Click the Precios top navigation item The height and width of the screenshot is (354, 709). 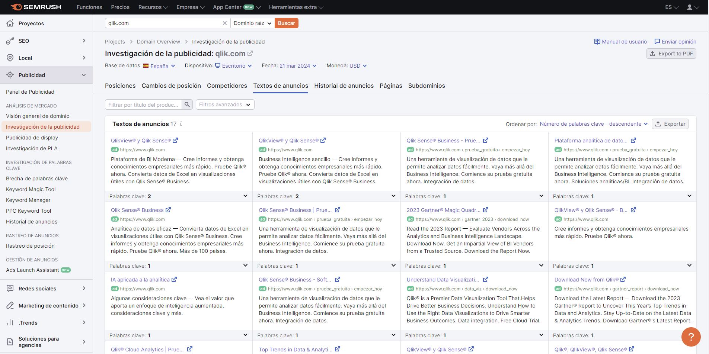pos(120,7)
